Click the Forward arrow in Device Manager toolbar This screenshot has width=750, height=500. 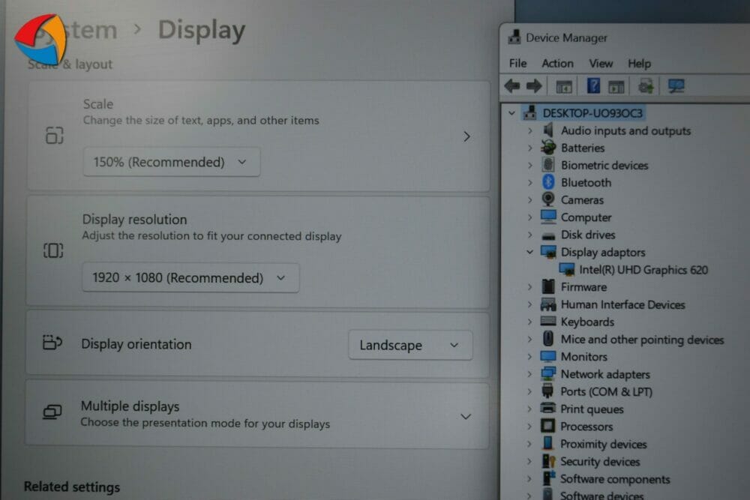point(534,86)
